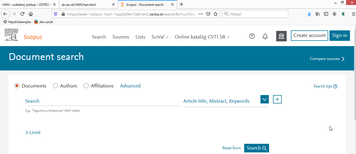Open the Article title, Abstract, Keywords dropdown
Image resolution: width=356 pixels, height=154 pixels.
point(264,99)
